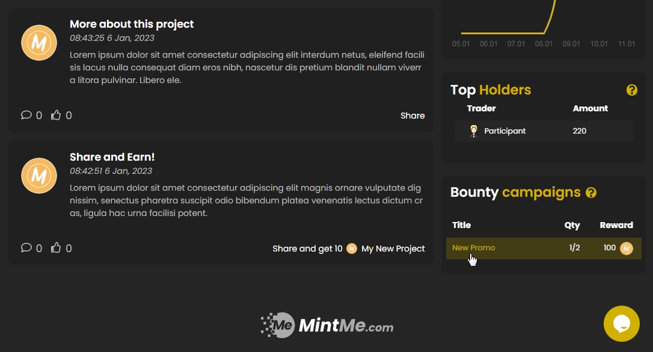Like the 'Share and Earn!' post
Viewport: 653px width, 352px height.
pos(56,248)
